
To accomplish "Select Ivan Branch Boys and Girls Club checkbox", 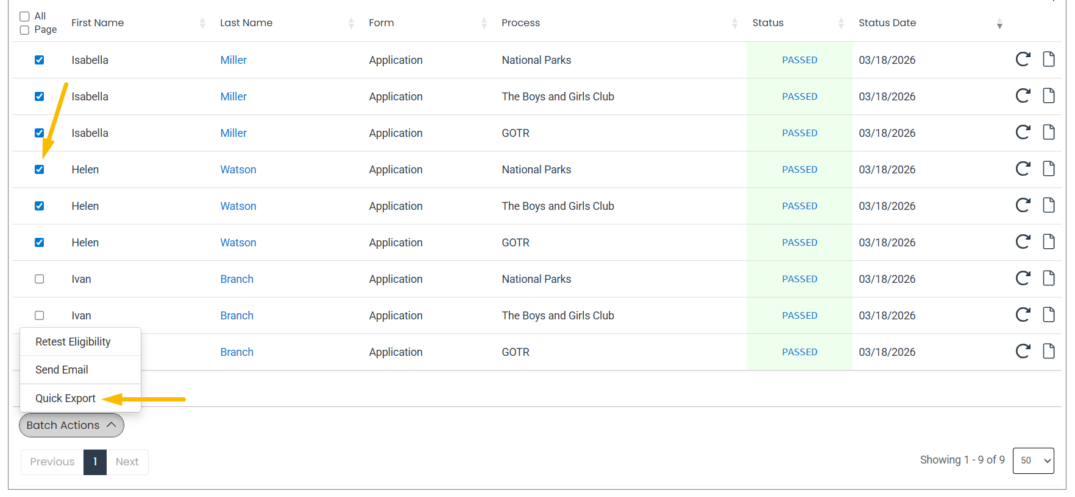I will 39,315.
